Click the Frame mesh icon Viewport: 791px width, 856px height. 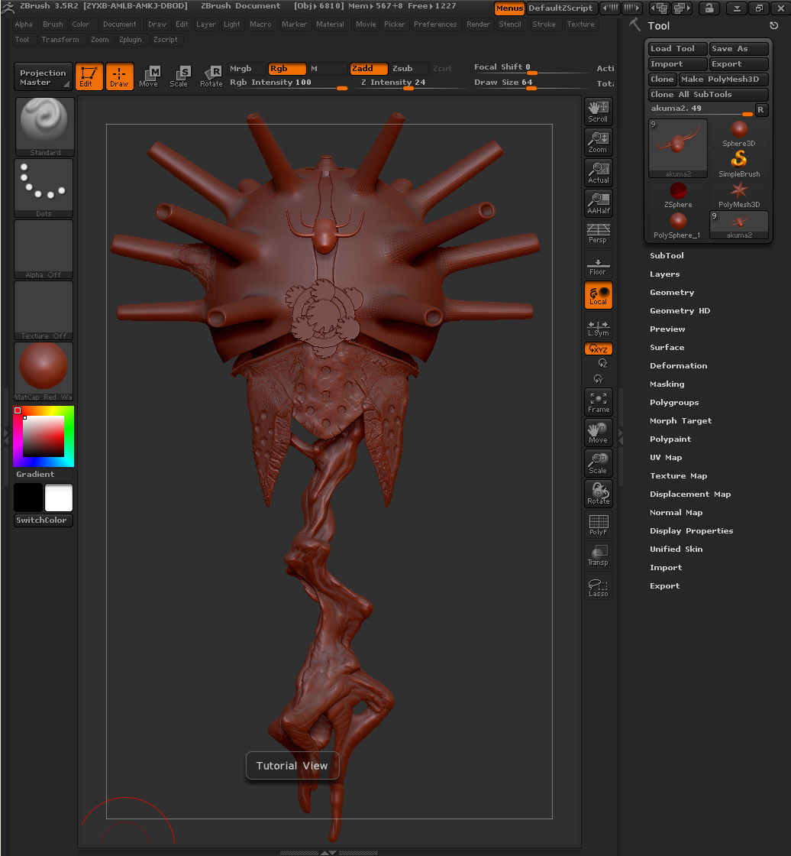pos(598,401)
